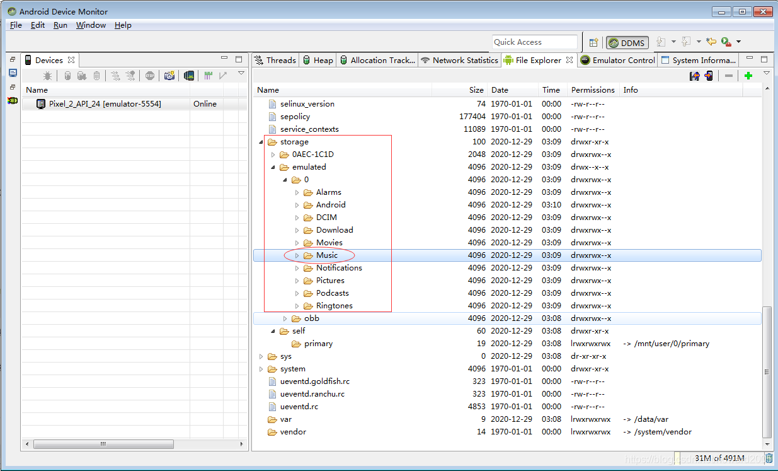Click the Debug selected process bug icon
The width and height of the screenshot is (778, 471).
pyautogui.click(x=48, y=76)
